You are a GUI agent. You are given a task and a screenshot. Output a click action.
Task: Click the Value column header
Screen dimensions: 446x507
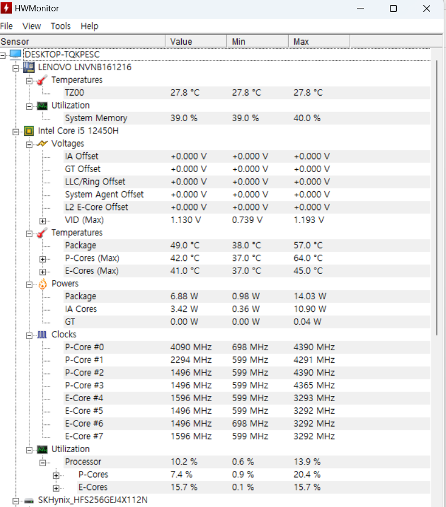[x=196, y=41]
